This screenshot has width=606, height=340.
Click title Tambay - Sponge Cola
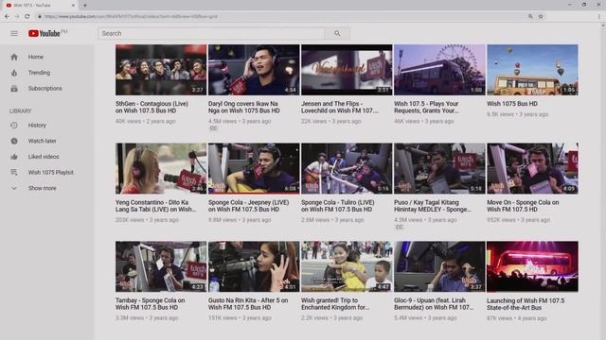(x=150, y=304)
